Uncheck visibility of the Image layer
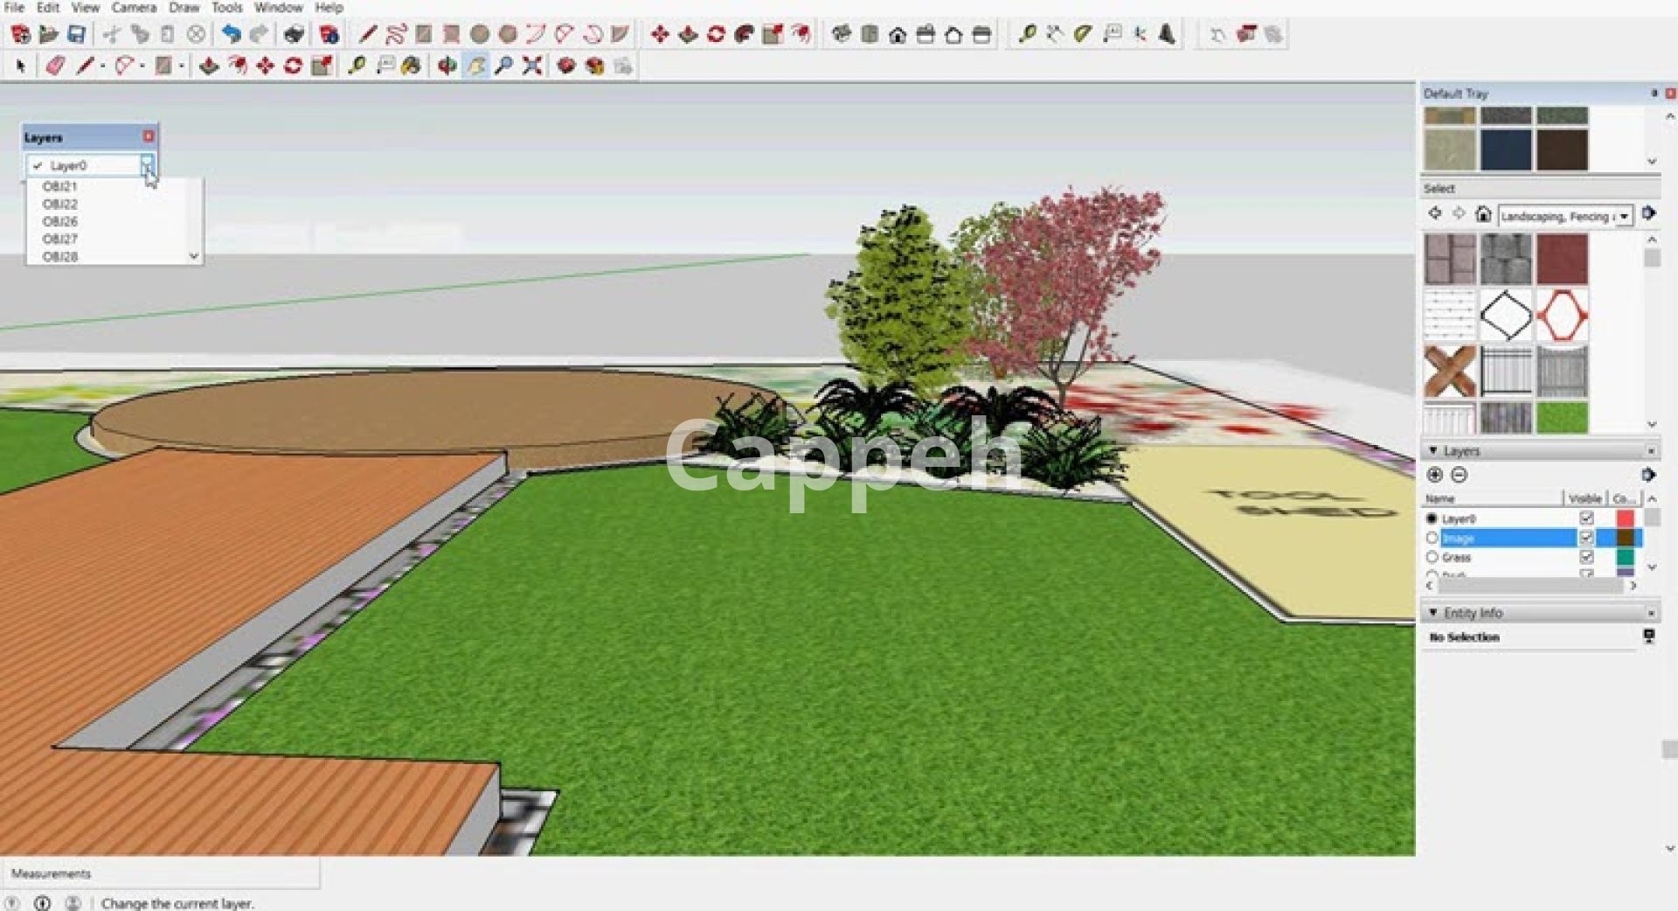This screenshot has width=1678, height=911. [x=1586, y=538]
